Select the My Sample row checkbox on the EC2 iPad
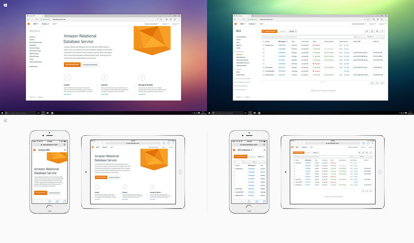This screenshot has width=414, height=243. click(294, 179)
